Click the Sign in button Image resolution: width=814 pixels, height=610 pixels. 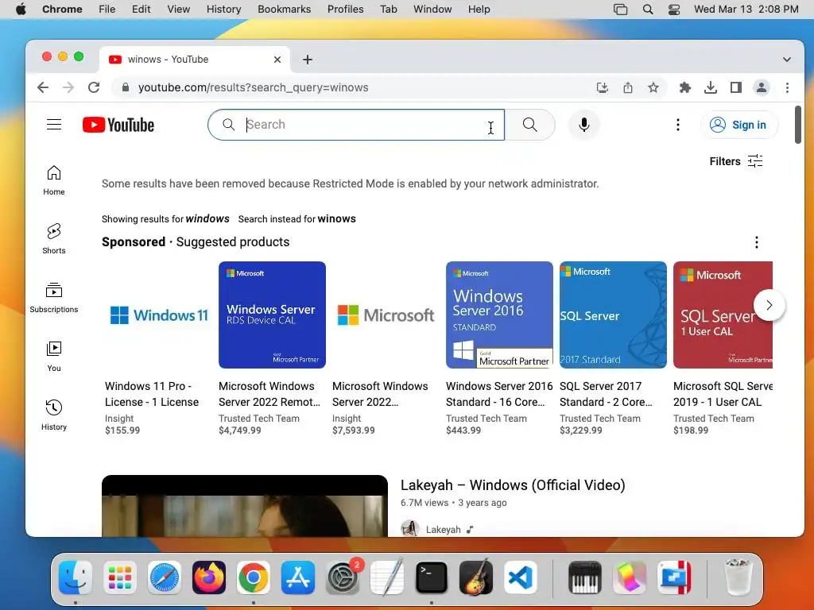tap(739, 125)
